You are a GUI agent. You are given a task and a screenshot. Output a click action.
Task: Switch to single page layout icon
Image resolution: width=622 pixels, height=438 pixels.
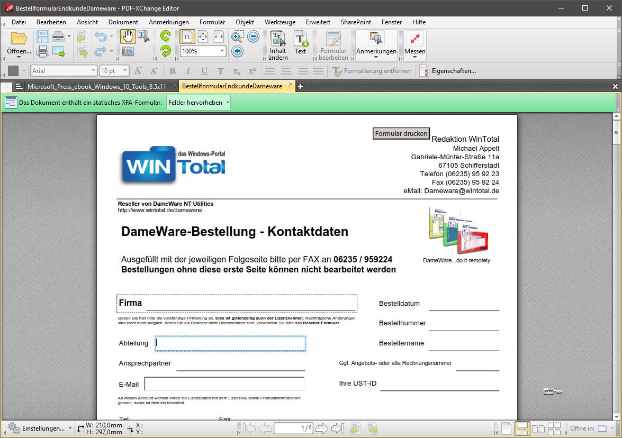pos(507,428)
